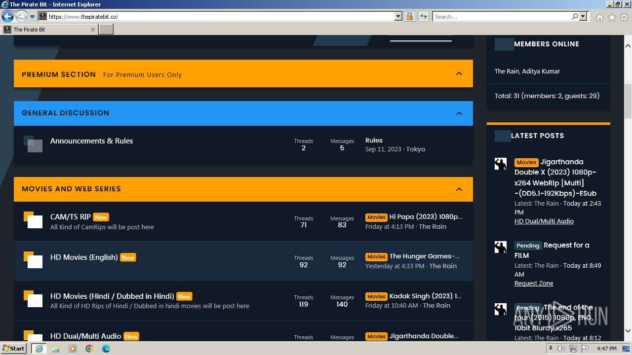
Task: Click the HD Movies (English) forum icon
Action: 33,260
